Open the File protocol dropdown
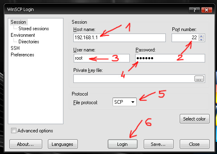This screenshot has width=217, height=154. click(x=124, y=102)
